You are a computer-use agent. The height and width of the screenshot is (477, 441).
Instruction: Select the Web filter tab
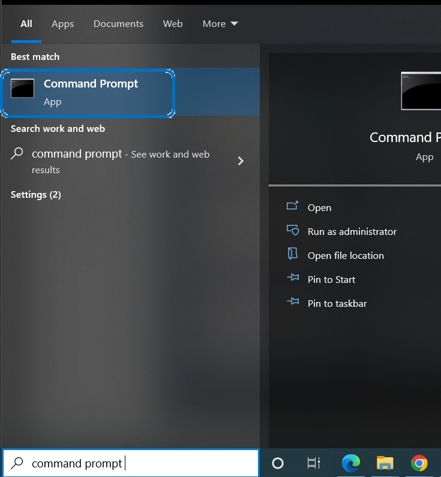click(x=173, y=24)
